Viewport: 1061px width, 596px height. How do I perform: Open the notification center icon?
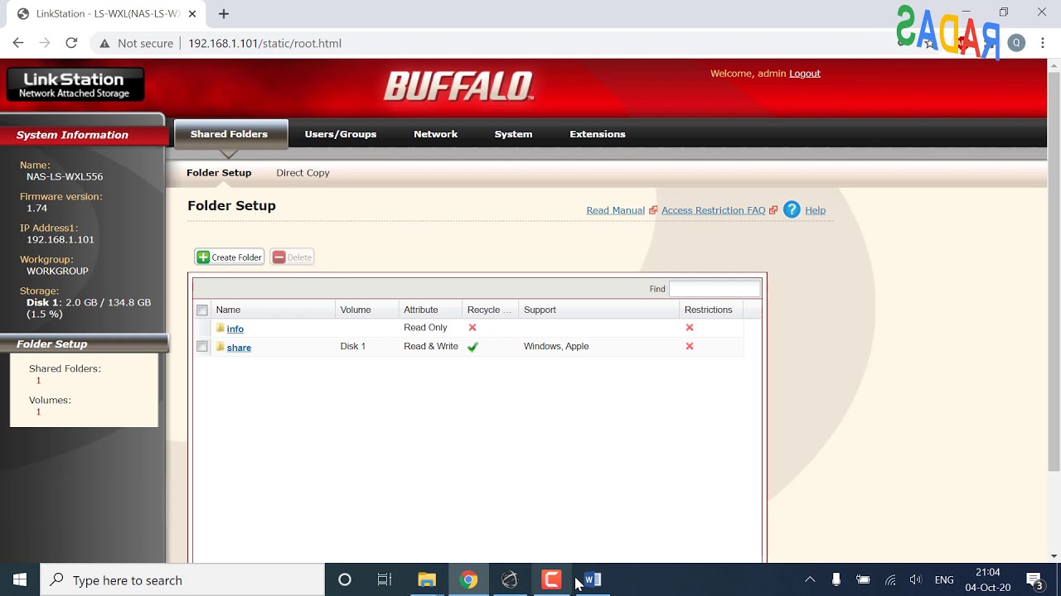coord(1034,580)
